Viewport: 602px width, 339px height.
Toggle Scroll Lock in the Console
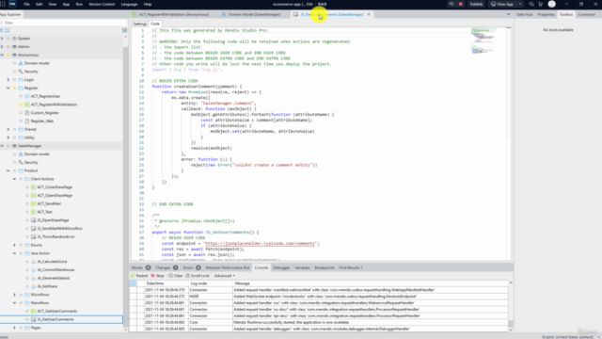198,276
